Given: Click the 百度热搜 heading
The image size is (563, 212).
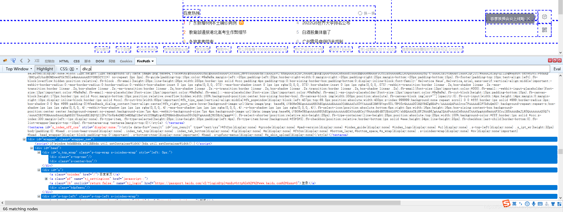Looking at the screenshot, I should coord(191,13).
